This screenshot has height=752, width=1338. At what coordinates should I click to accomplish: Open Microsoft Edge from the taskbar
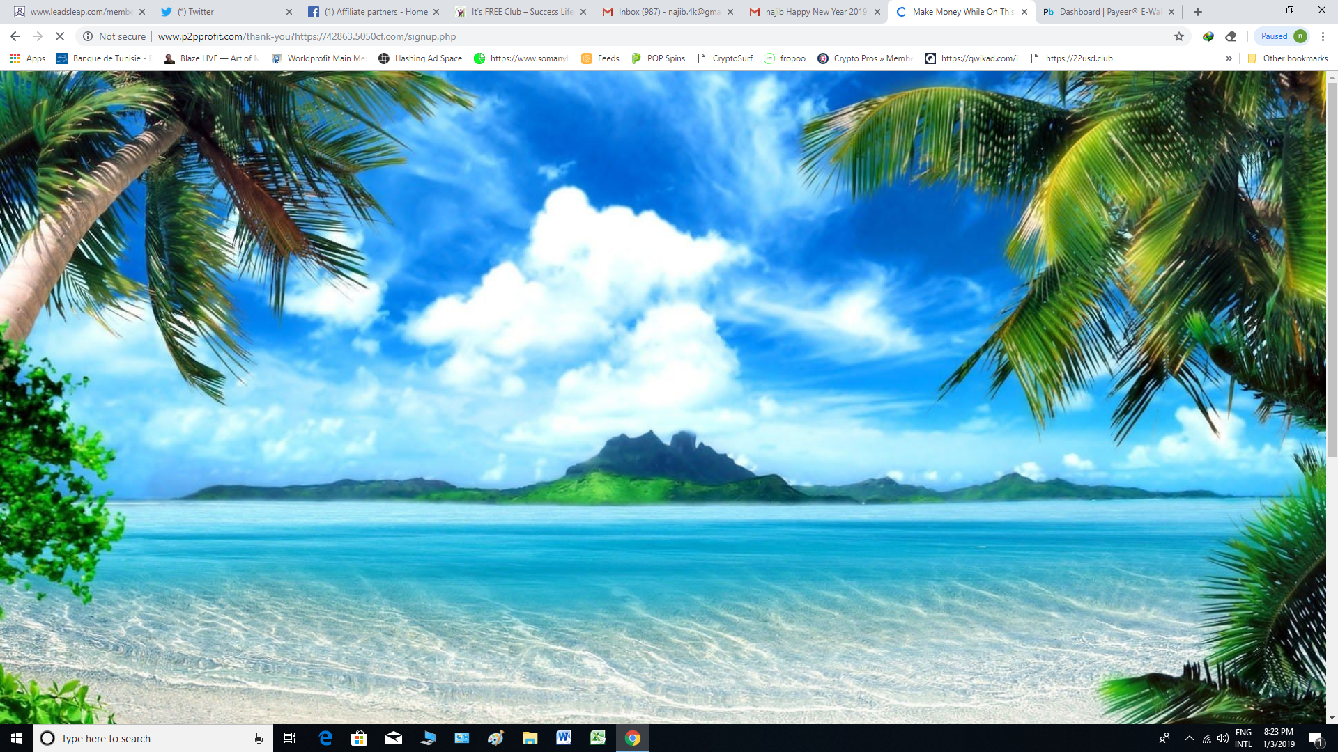click(x=325, y=738)
